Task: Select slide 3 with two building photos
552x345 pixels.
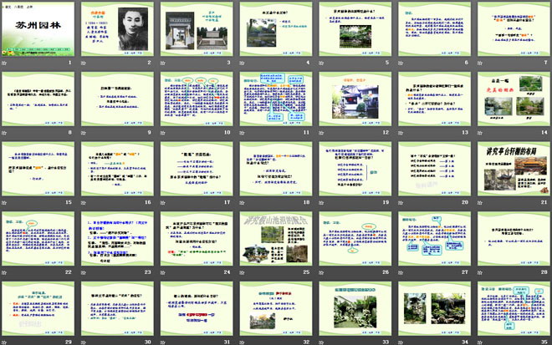Action: coord(197,29)
